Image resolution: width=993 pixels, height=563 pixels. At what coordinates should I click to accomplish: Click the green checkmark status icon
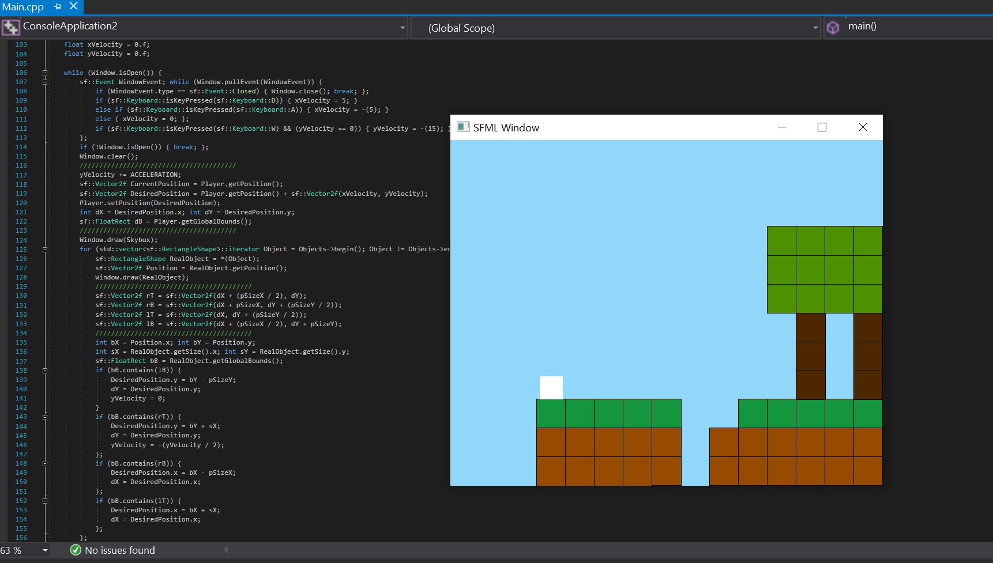tap(76, 550)
